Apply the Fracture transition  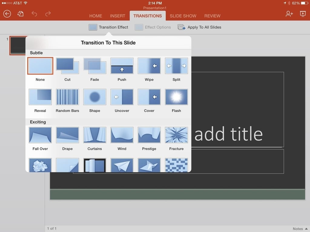[176, 135]
